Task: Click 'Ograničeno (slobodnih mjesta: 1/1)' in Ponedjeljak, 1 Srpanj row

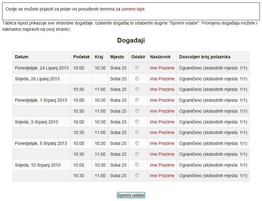Action: [213, 100]
